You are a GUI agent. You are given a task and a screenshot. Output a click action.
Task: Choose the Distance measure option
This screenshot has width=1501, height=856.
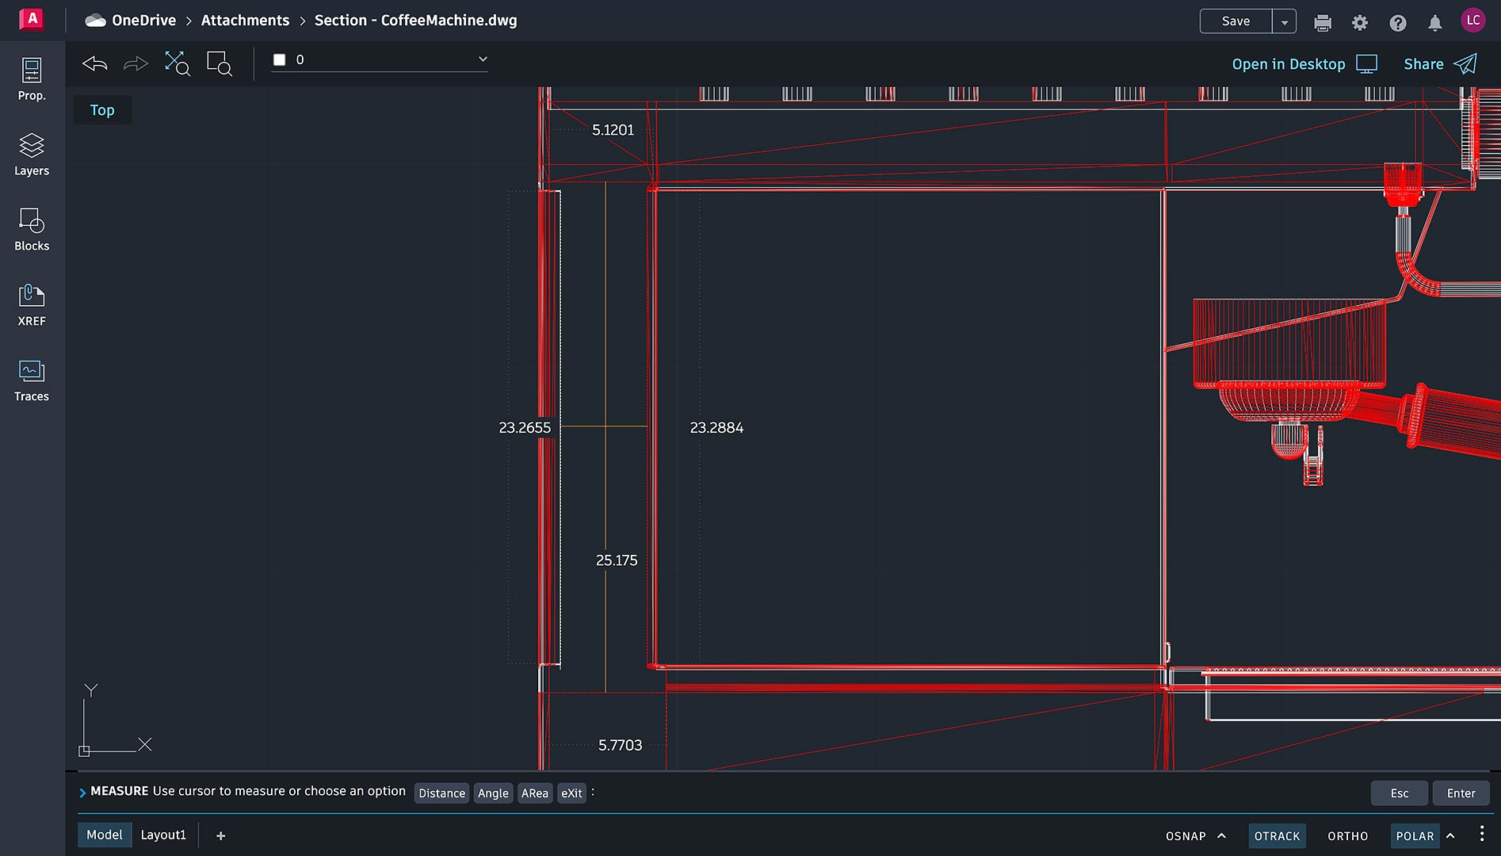(x=441, y=793)
